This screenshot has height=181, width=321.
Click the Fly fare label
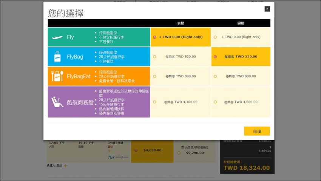point(70,37)
